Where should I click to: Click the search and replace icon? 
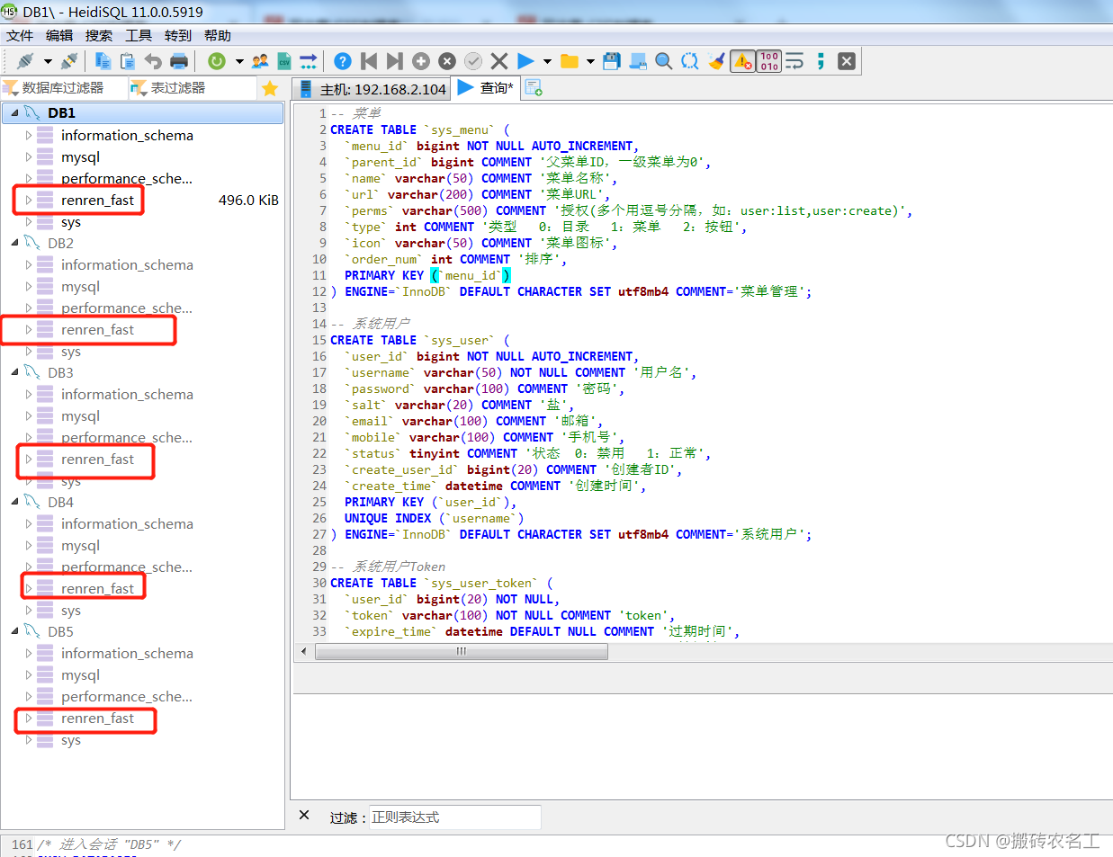point(689,61)
